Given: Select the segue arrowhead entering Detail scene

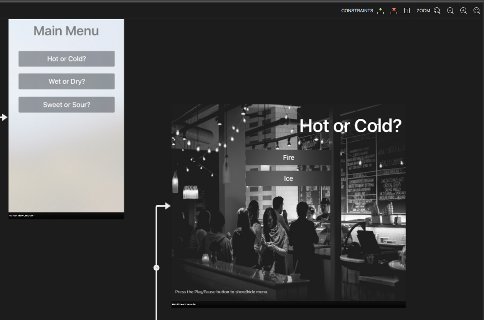Looking at the screenshot, I should click(167, 206).
